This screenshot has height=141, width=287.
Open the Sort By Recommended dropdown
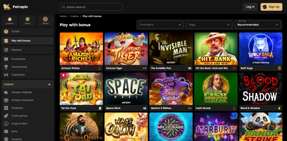click(x=258, y=25)
